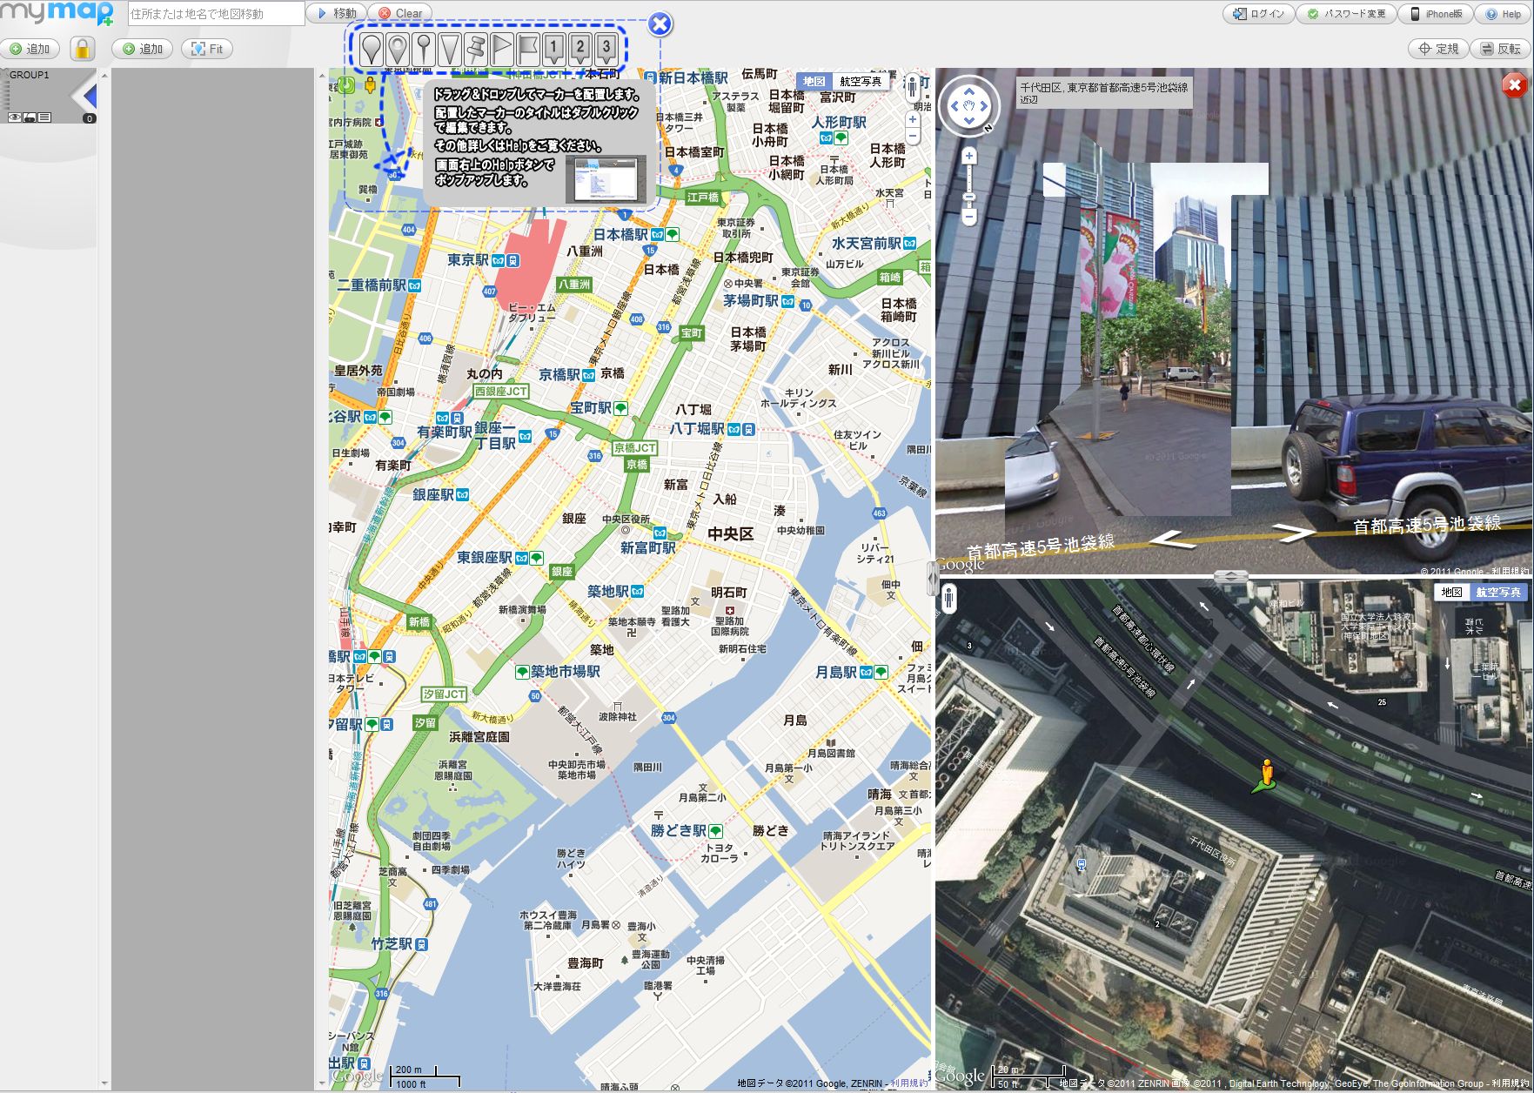Select the triangular pennant flag marker
This screenshot has height=1093, width=1534.
coord(502,48)
